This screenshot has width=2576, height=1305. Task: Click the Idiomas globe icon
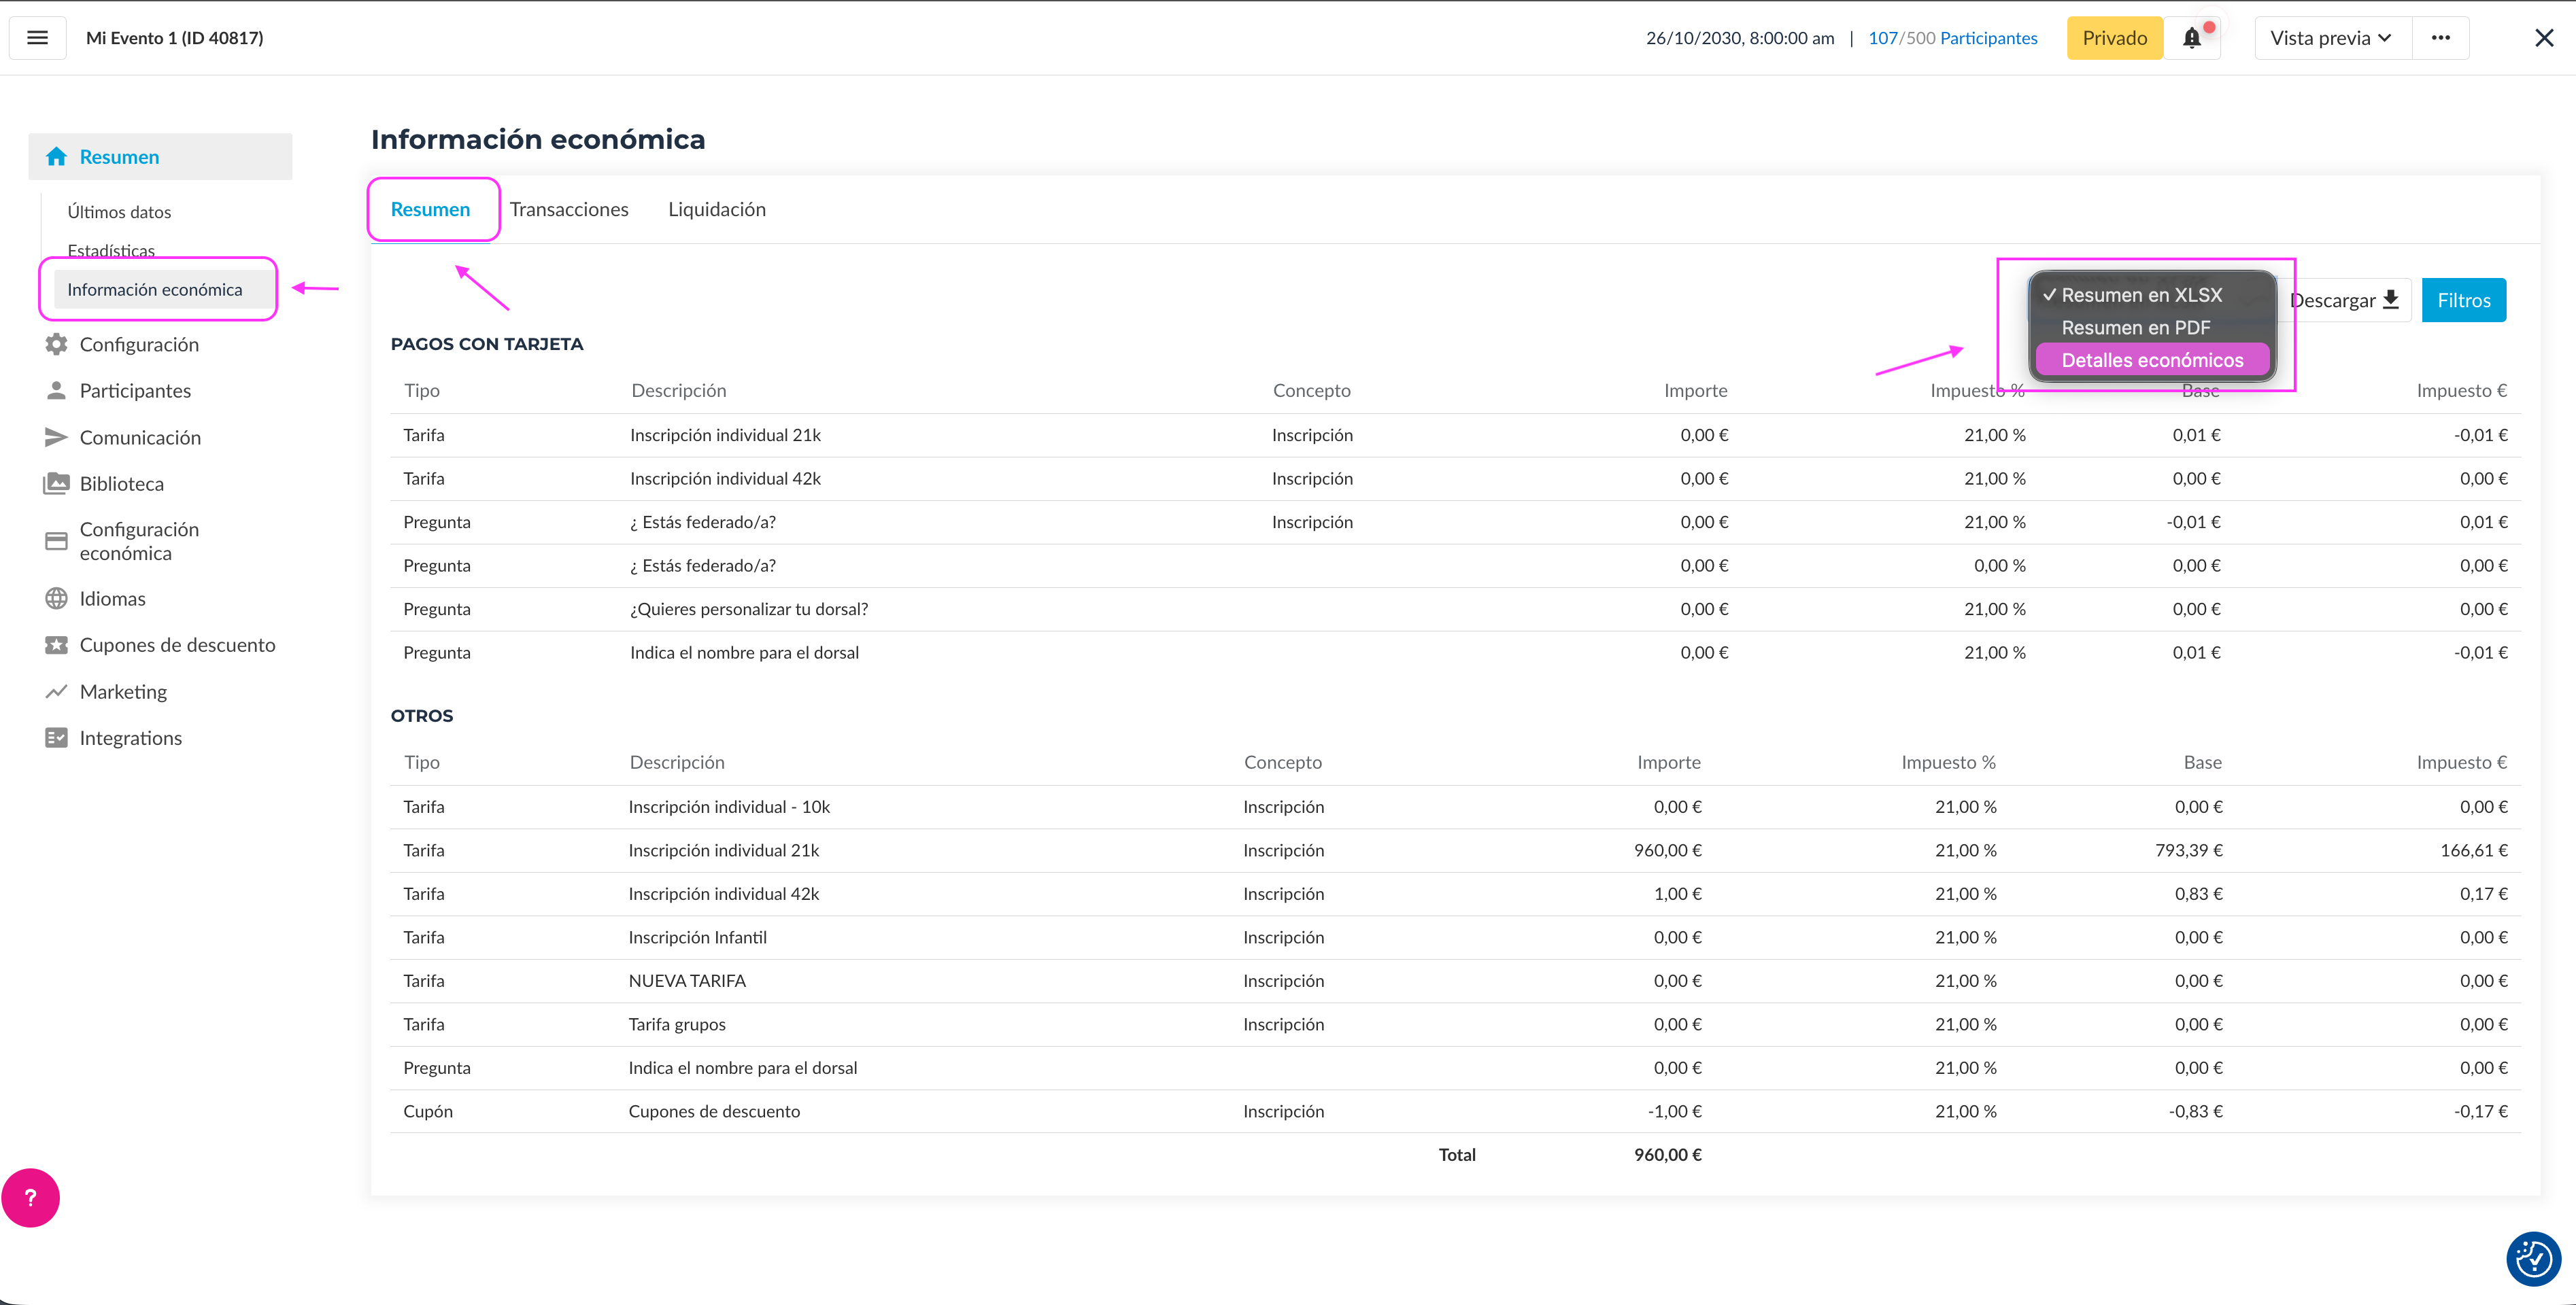(56, 599)
